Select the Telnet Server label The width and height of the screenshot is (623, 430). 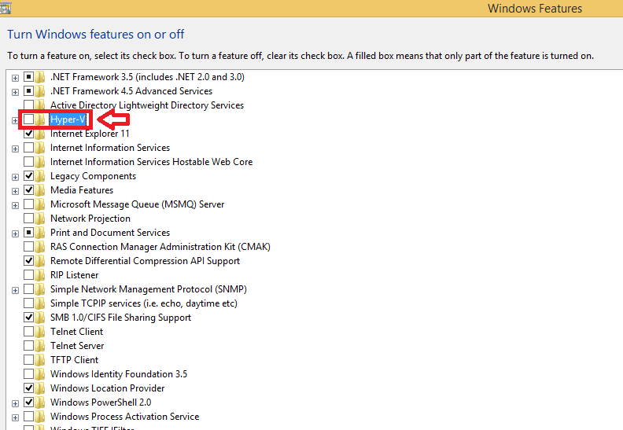[x=77, y=346]
